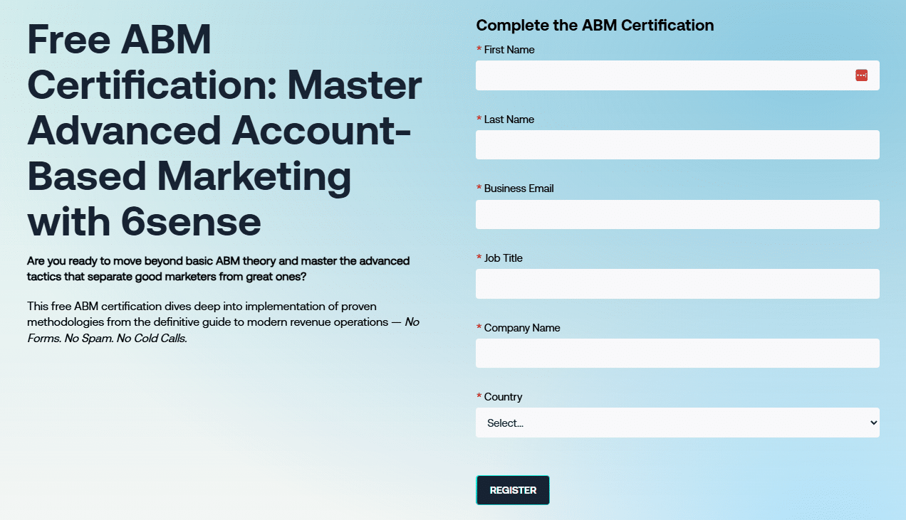Click the Free ABM Certification main headline
Image resolution: width=906 pixels, height=520 pixels.
coord(224,131)
